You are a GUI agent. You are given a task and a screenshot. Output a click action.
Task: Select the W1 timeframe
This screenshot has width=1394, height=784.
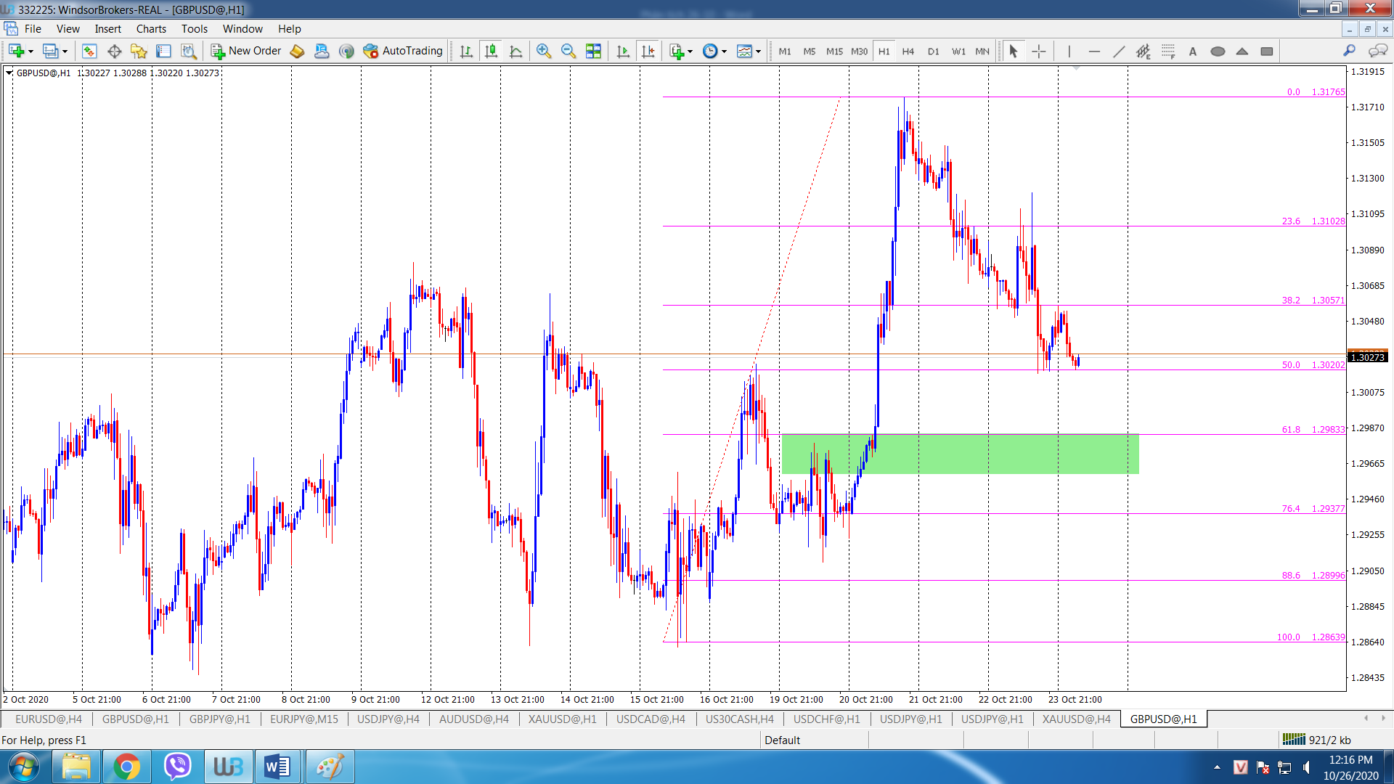point(958,51)
